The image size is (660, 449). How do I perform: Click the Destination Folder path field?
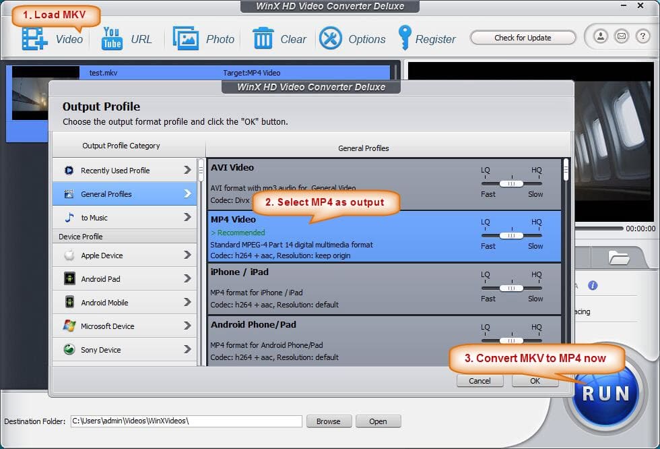click(x=186, y=421)
